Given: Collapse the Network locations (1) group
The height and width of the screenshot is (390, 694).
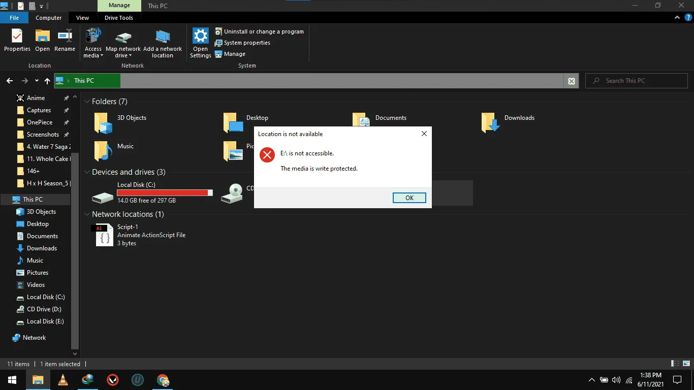Looking at the screenshot, I should tap(87, 214).
